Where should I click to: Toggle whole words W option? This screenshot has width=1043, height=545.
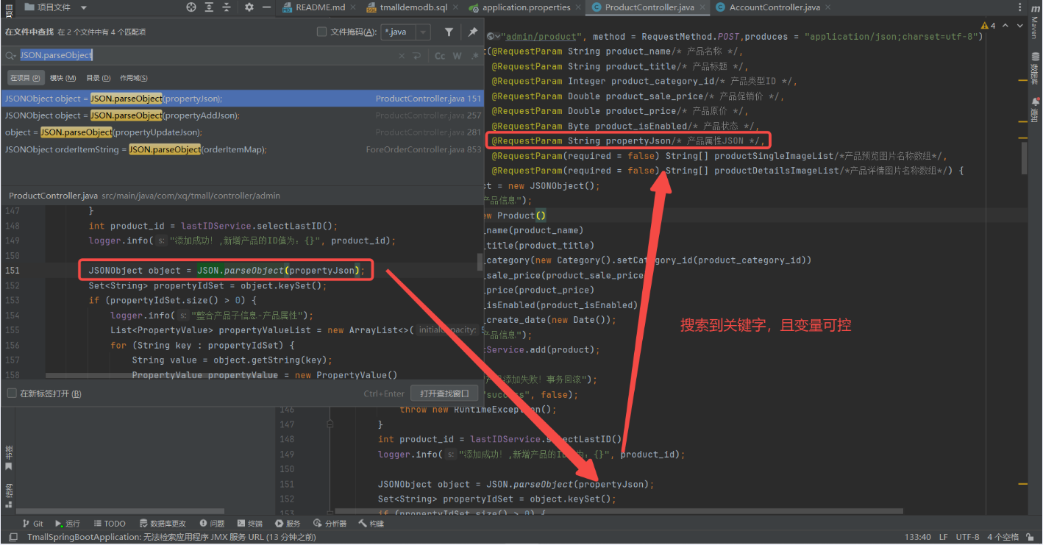pyautogui.click(x=457, y=56)
